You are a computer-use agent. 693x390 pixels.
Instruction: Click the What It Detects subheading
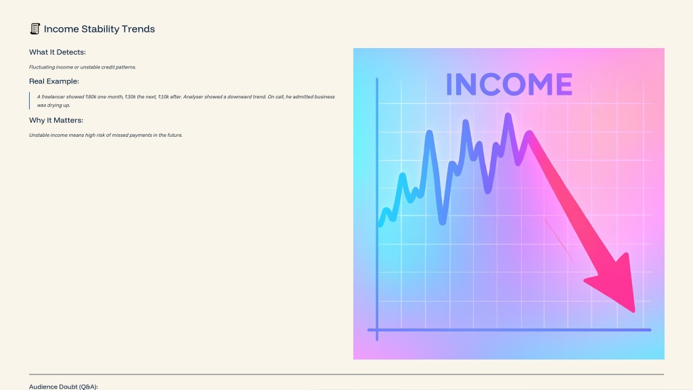[x=58, y=52]
